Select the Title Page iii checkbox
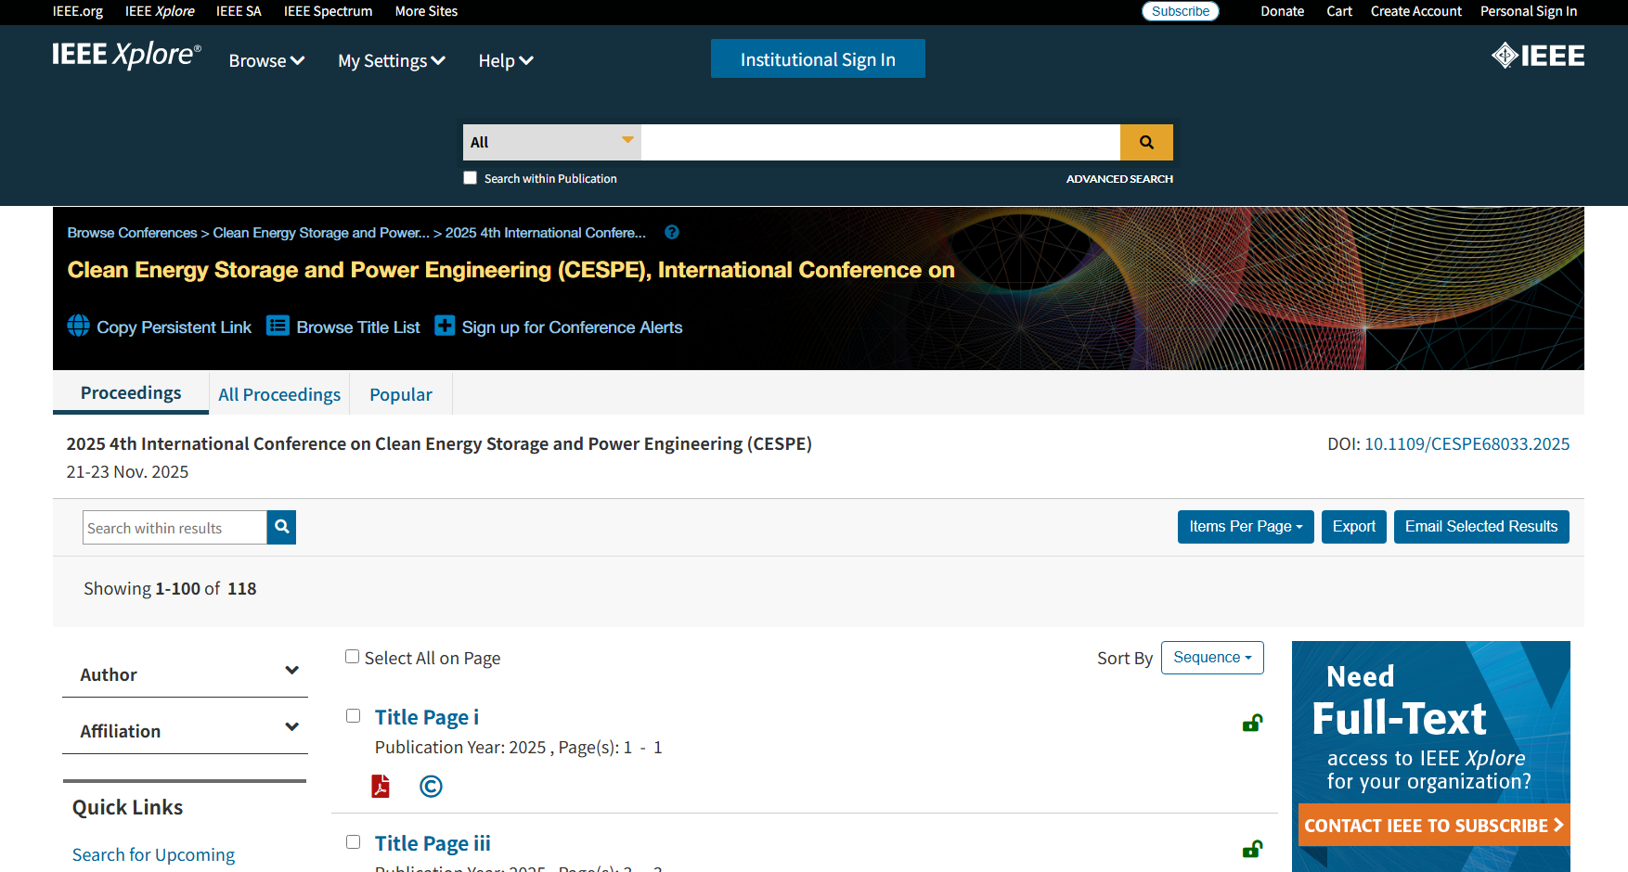1628x872 pixels. tap(354, 842)
